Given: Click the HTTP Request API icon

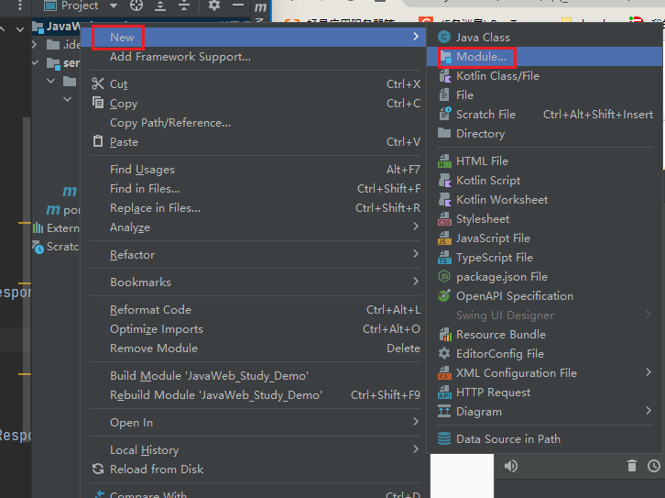Looking at the screenshot, I should [444, 393].
